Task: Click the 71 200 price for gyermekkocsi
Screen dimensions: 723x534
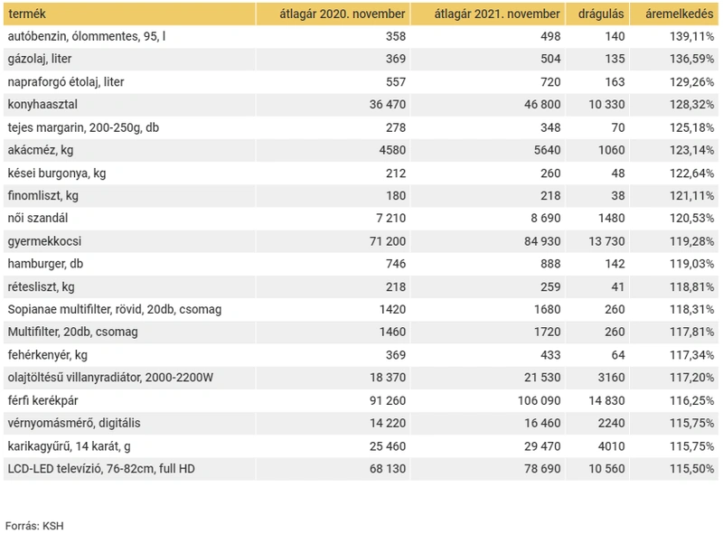Action: (x=388, y=241)
